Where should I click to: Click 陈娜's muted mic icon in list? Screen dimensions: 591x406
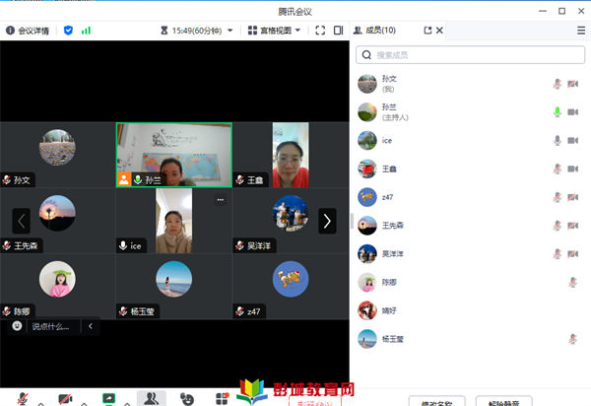tap(573, 282)
